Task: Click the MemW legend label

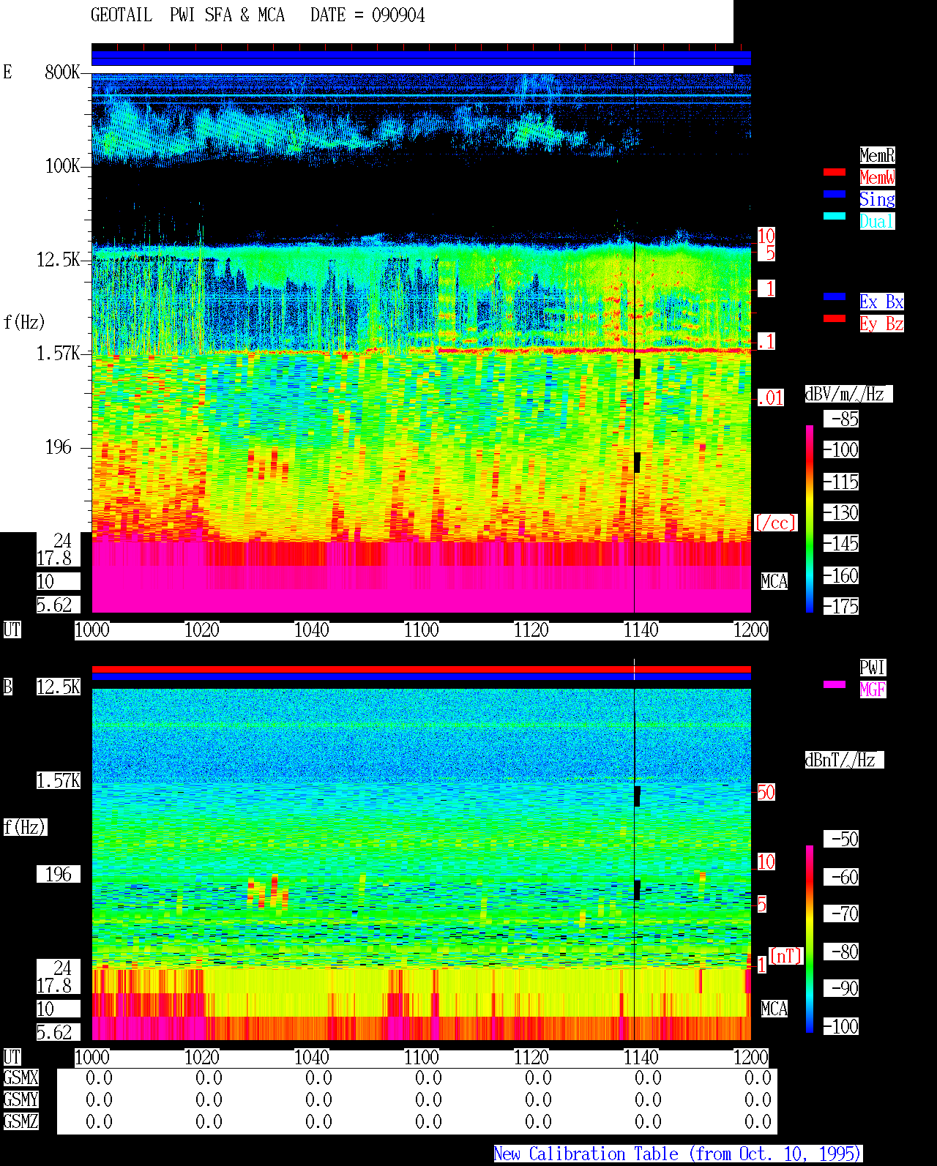Action: [877, 177]
